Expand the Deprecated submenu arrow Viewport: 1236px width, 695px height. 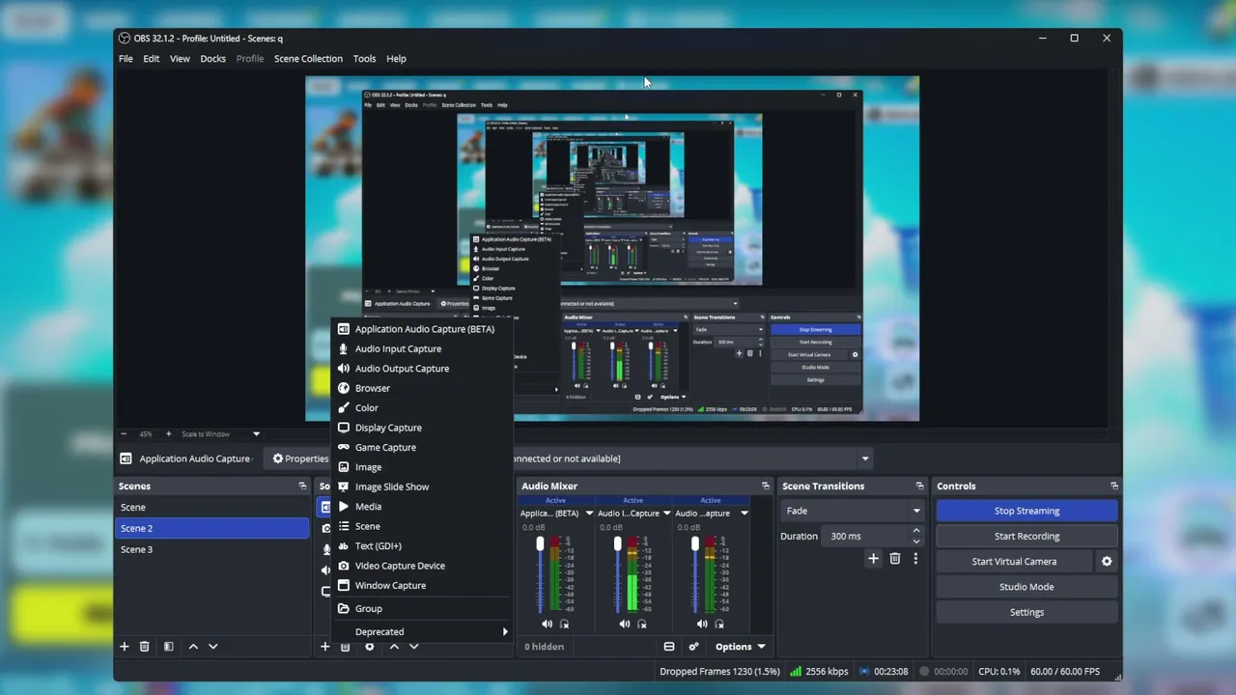504,632
